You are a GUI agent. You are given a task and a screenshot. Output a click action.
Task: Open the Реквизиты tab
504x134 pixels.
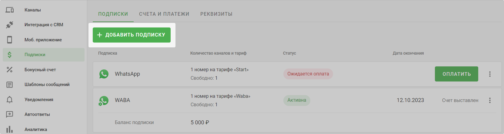click(216, 14)
